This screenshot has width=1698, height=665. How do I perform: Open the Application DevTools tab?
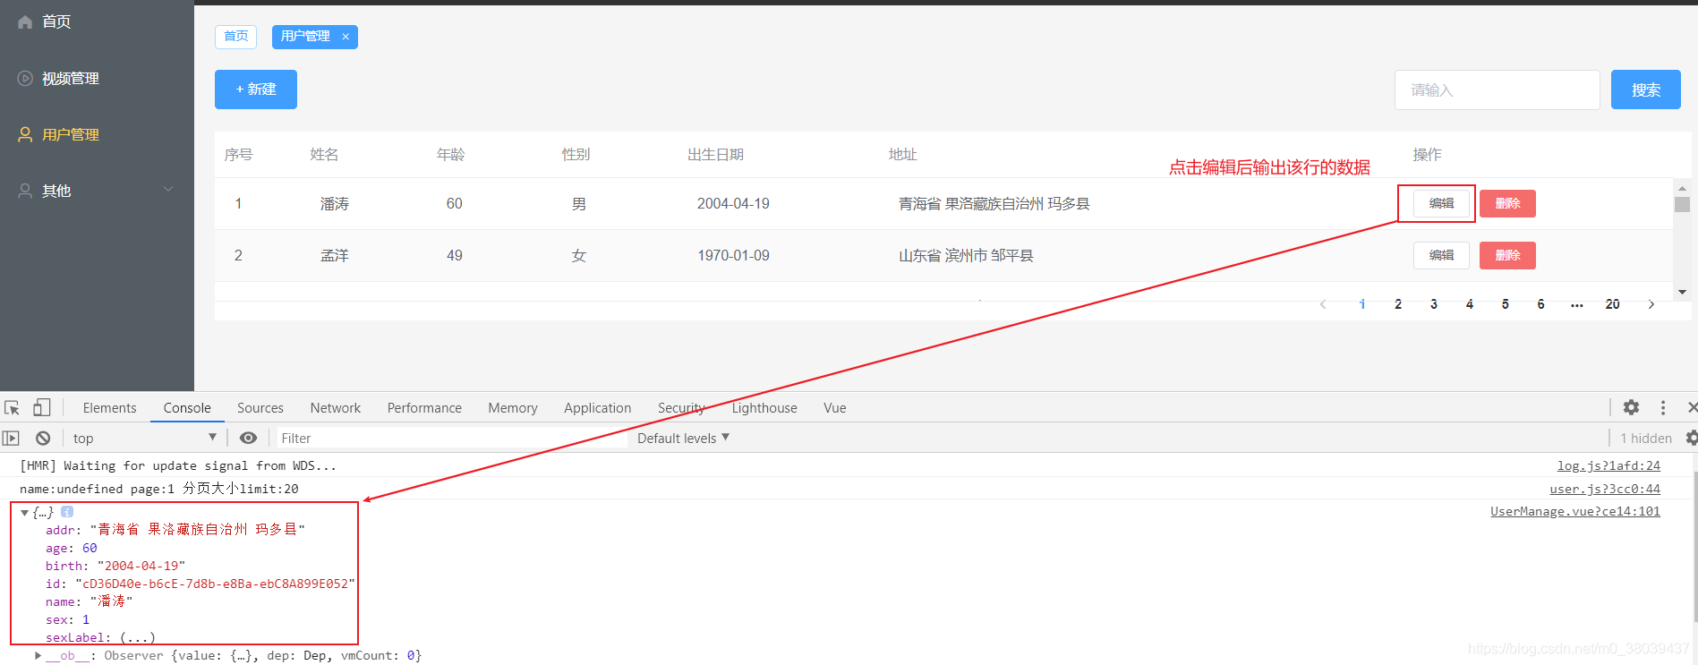[x=597, y=408]
